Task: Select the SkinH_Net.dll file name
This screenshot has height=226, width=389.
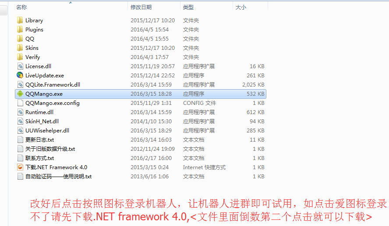Action: [42, 121]
